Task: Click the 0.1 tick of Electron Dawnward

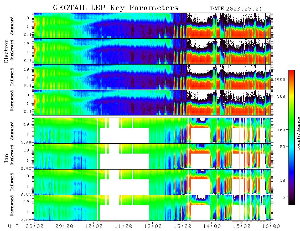Action: pos(28,112)
